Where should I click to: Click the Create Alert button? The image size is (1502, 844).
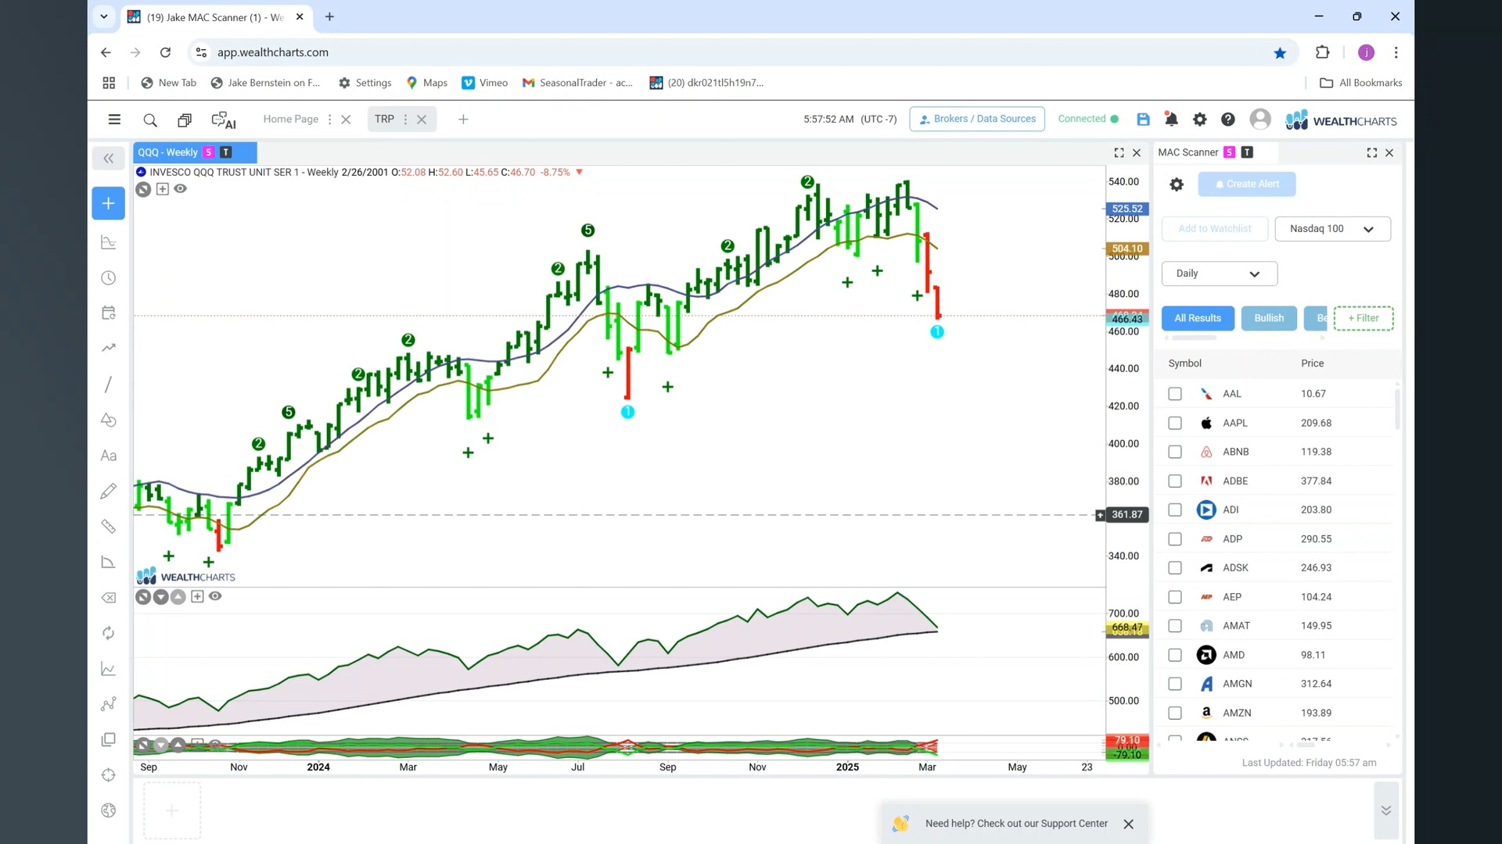(1247, 184)
